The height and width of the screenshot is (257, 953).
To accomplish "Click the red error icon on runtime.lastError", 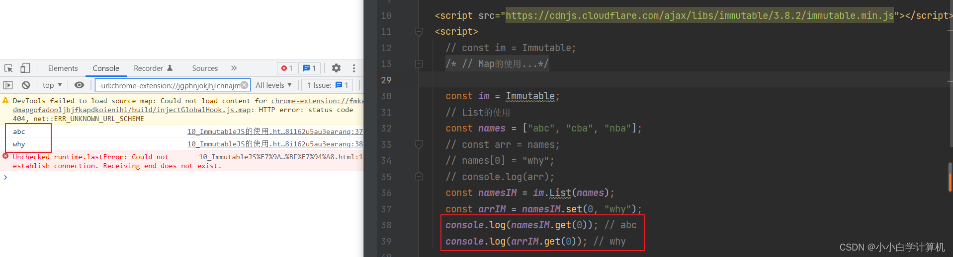I will [6, 156].
